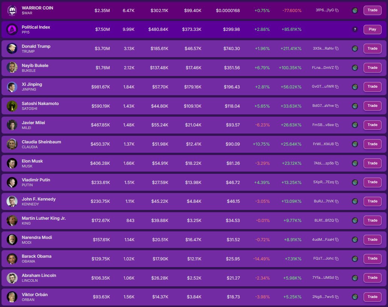The image size is (388, 307).
Task: Trade the Xi Jinping token
Action: [373, 87]
